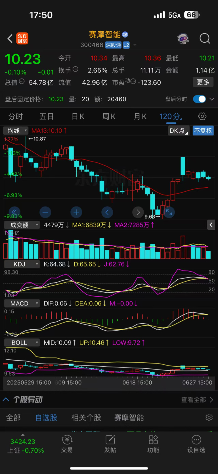Tap the search magnifier icon
Screen dimensions: 218x474
coord(205,38)
